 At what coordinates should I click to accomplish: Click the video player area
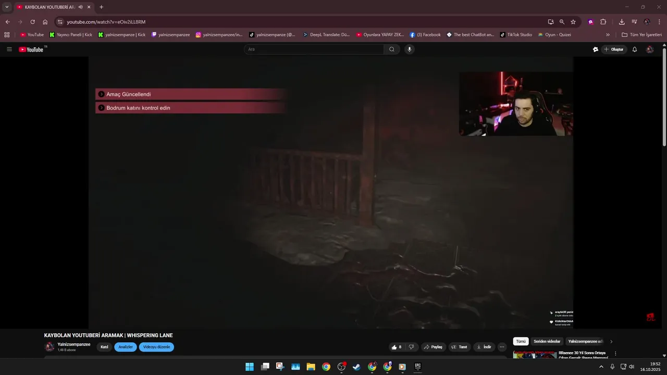click(331, 193)
